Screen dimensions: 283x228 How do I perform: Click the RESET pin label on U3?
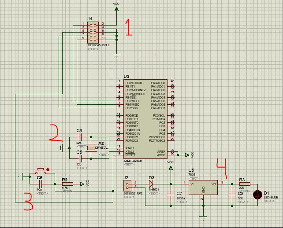point(130,155)
